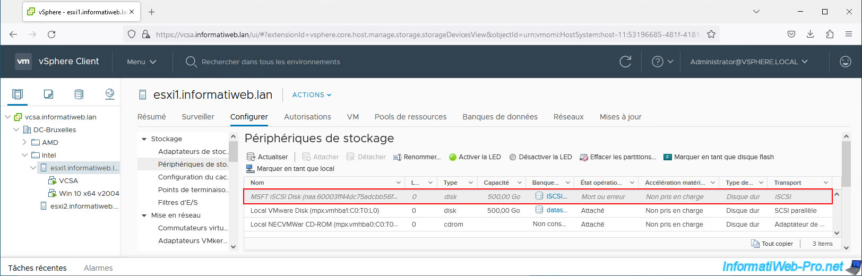Viewport: 862px width, 276px height.
Task: Open the Firefox application menu
Action: [x=849, y=34]
